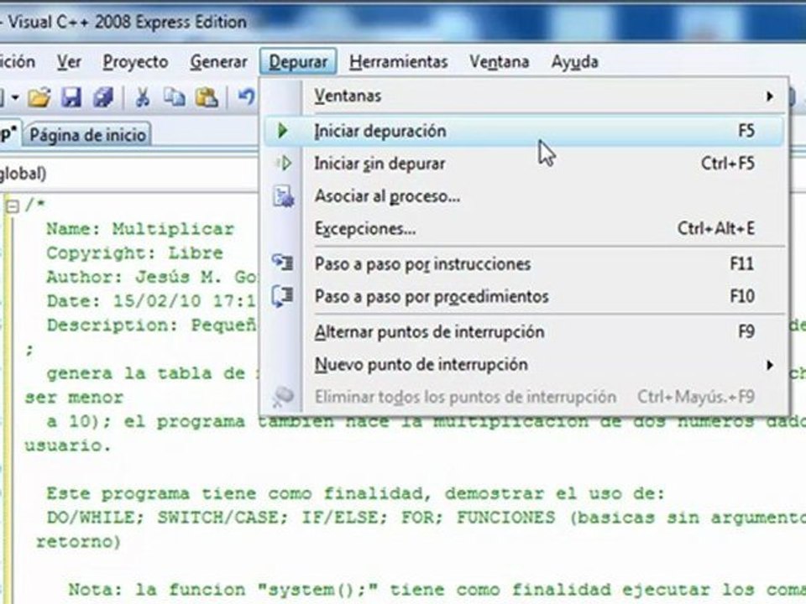
Task: Click the Cut scissors toolbar icon
Action: 143,96
